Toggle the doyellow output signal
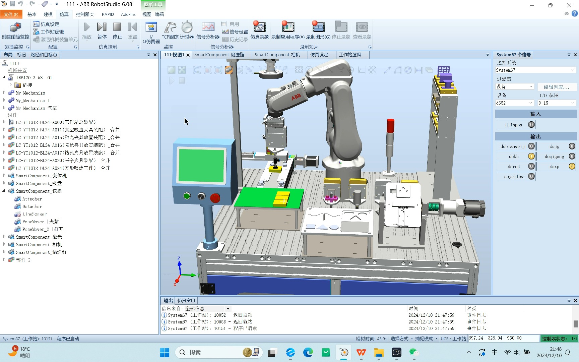 (531, 176)
